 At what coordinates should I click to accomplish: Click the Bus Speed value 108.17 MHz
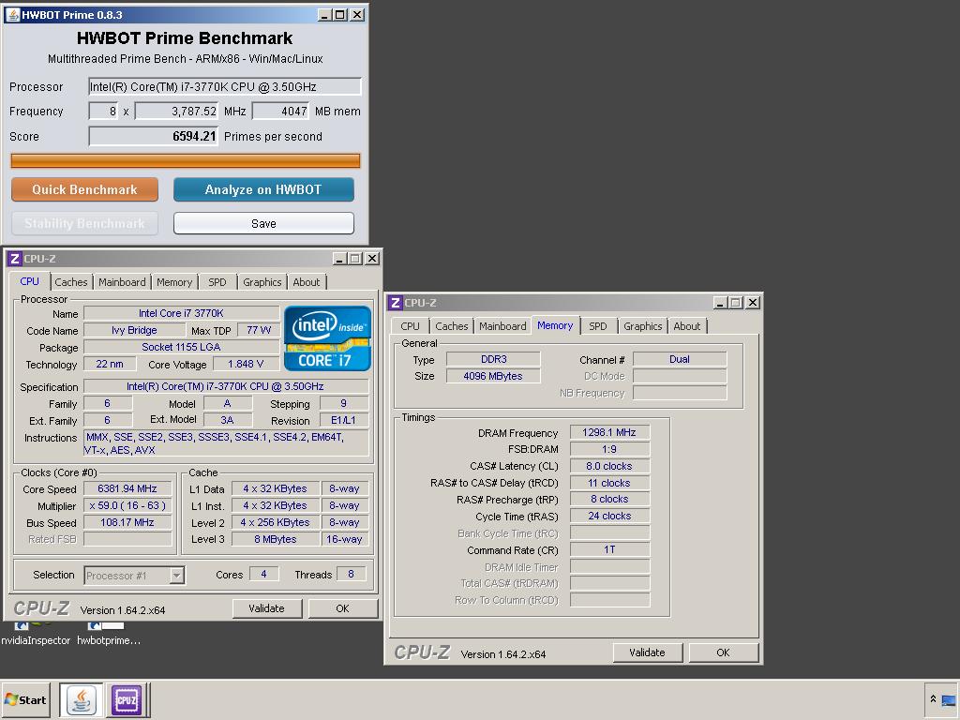(127, 522)
